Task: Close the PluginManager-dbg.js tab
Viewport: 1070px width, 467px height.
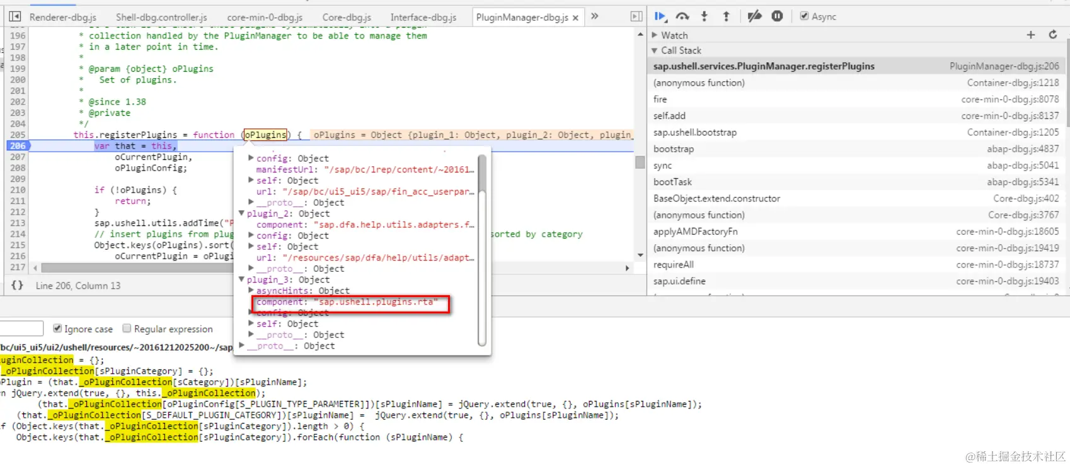Action: tap(575, 18)
